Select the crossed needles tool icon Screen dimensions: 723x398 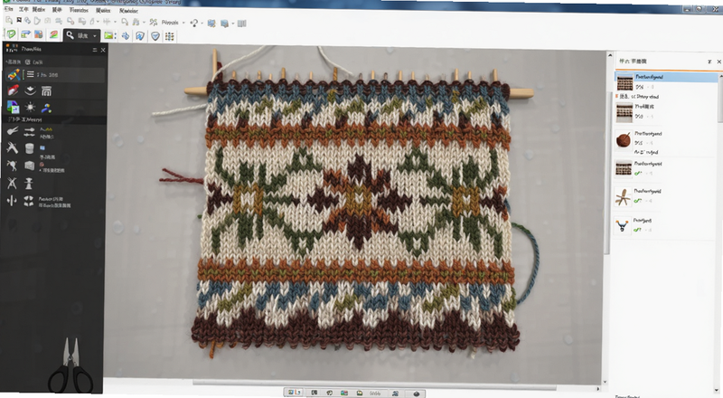click(12, 183)
